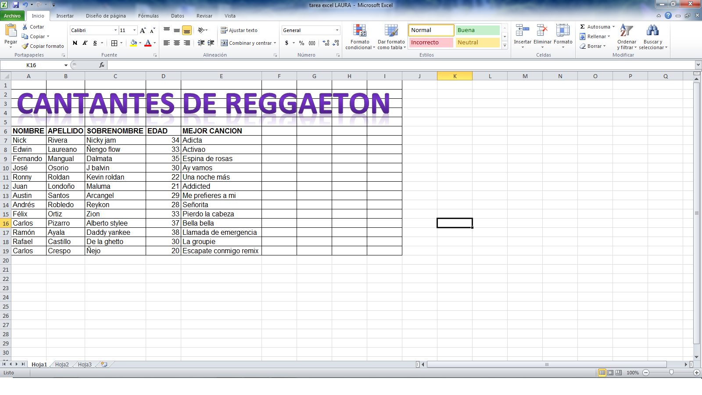Expand the Name Box dropdown
702x395 pixels.
click(x=66, y=65)
